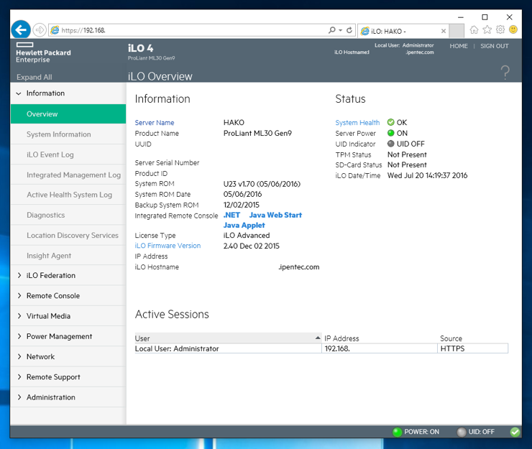Select the iLO: HAKO browser tab
Viewport: 532px width, 449px height.
(403, 31)
